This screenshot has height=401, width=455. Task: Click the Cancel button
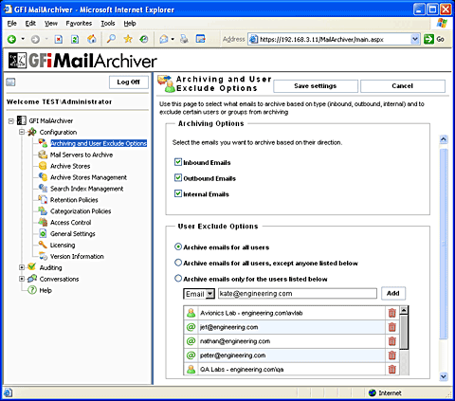click(x=403, y=86)
